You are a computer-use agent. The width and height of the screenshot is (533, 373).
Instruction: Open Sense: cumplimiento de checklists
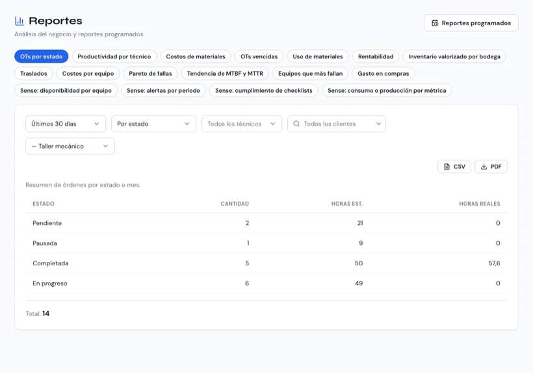click(264, 91)
